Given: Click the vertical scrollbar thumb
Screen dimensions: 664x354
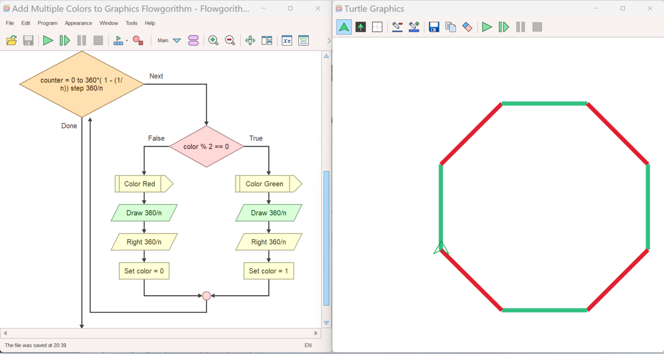Looking at the screenshot, I should click(x=326, y=238).
